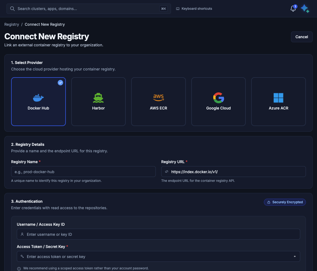Image resolution: width=317 pixels, height=271 pixels.
Task: Click the key icon in access token field
Action: pyautogui.click(x=22, y=256)
